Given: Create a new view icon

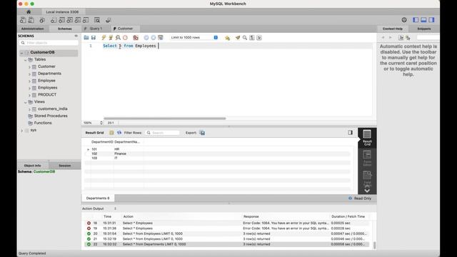Looking at the screenshot, I should 70,20.
